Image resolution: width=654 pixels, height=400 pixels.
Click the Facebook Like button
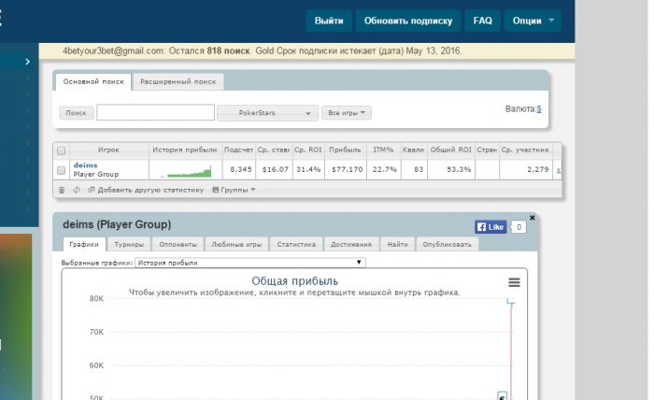coord(490,227)
